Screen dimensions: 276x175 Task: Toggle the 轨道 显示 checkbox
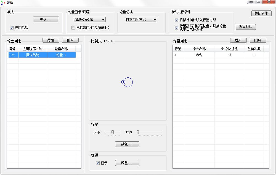point(98,163)
